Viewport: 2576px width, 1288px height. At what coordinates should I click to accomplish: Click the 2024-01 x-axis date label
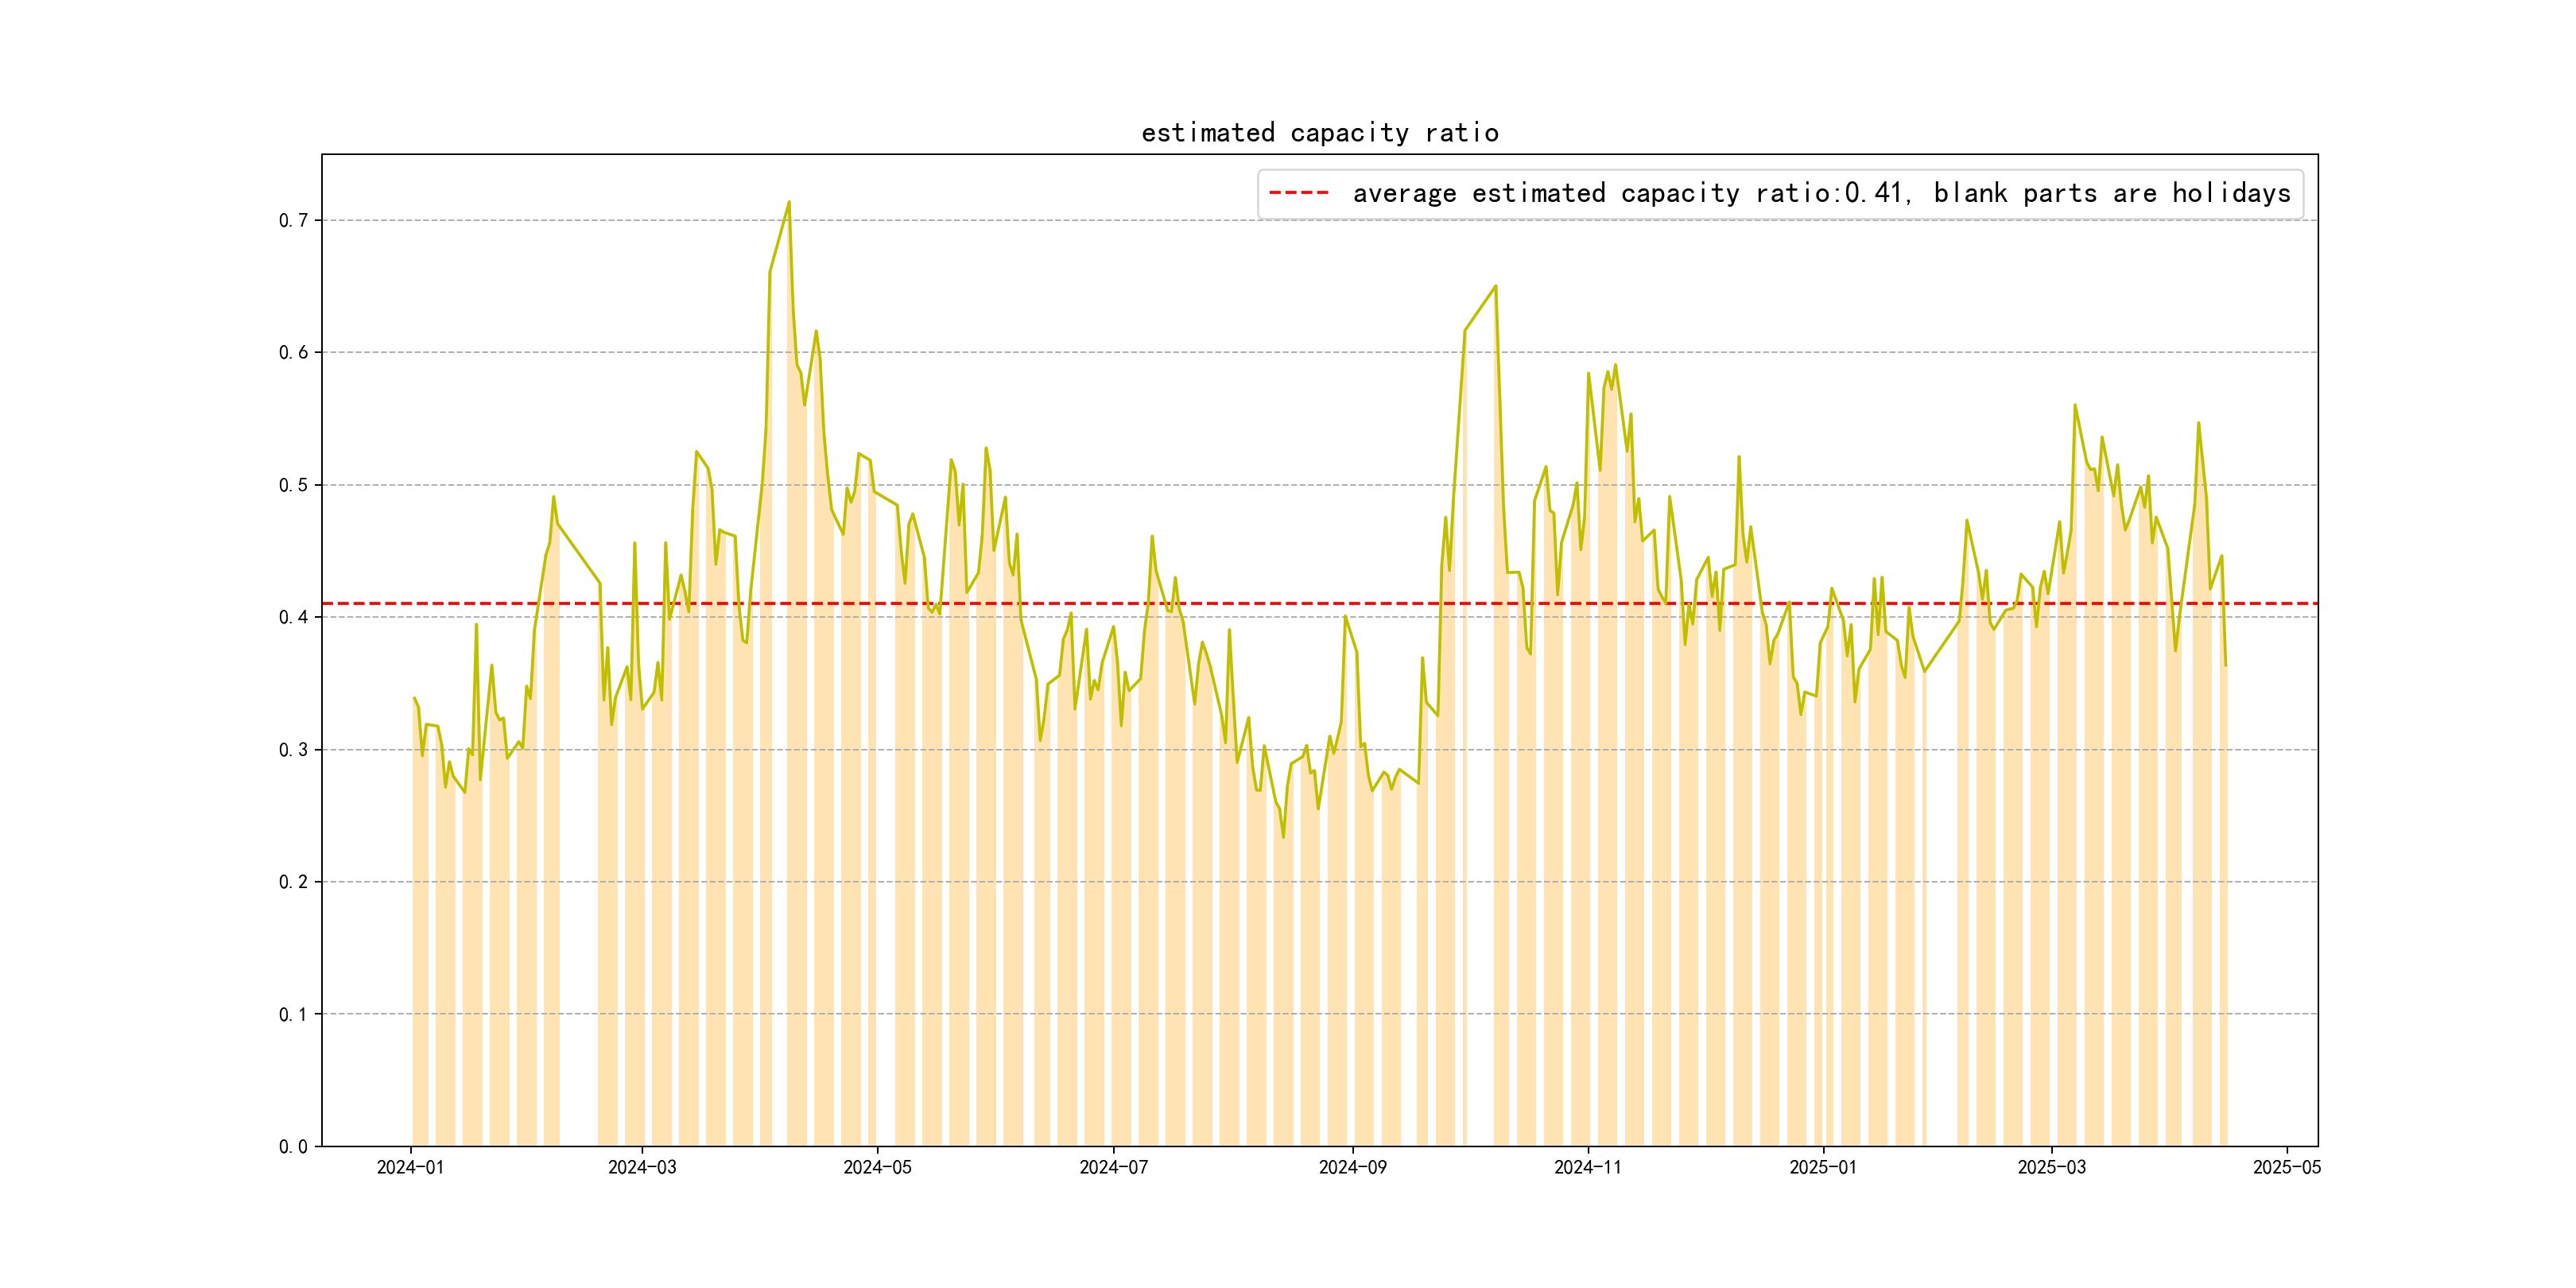click(410, 1167)
